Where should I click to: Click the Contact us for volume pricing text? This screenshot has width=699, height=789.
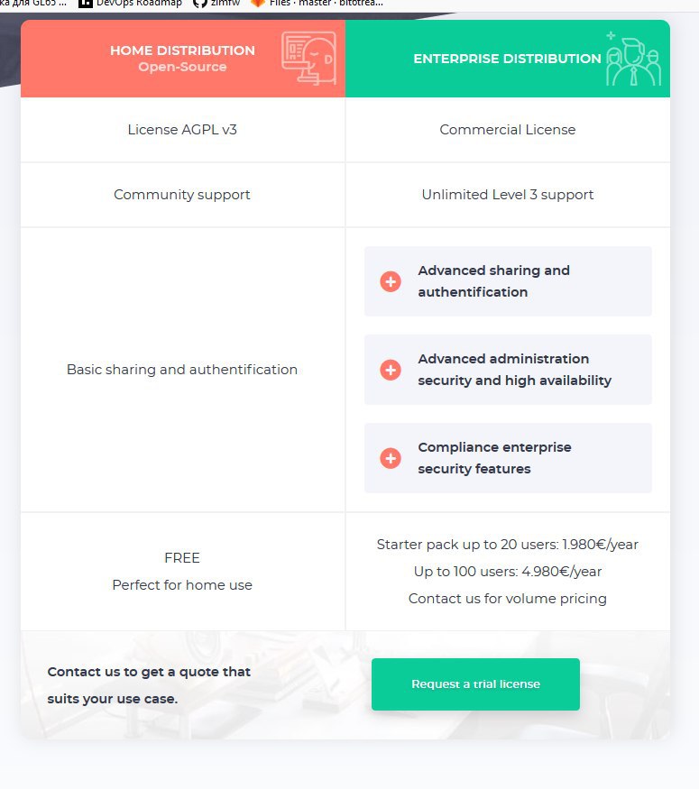507,599
